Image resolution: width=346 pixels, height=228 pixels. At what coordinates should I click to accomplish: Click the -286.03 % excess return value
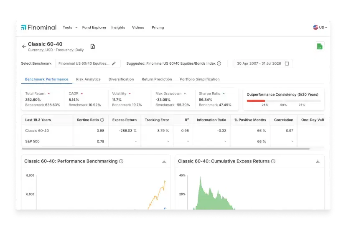(x=127, y=131)
